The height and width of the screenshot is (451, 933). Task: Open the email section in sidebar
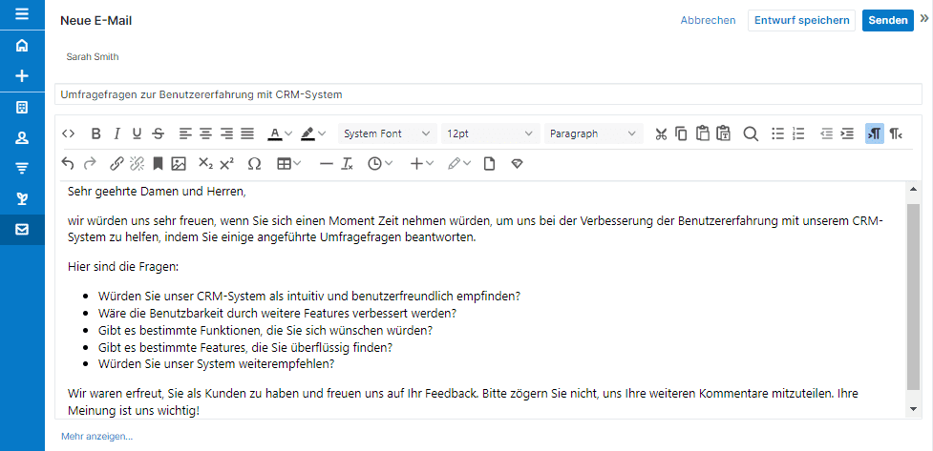[22, 230]
